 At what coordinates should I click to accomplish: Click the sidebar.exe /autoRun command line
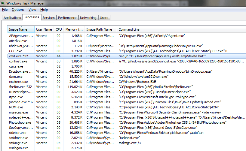[161, 133]
